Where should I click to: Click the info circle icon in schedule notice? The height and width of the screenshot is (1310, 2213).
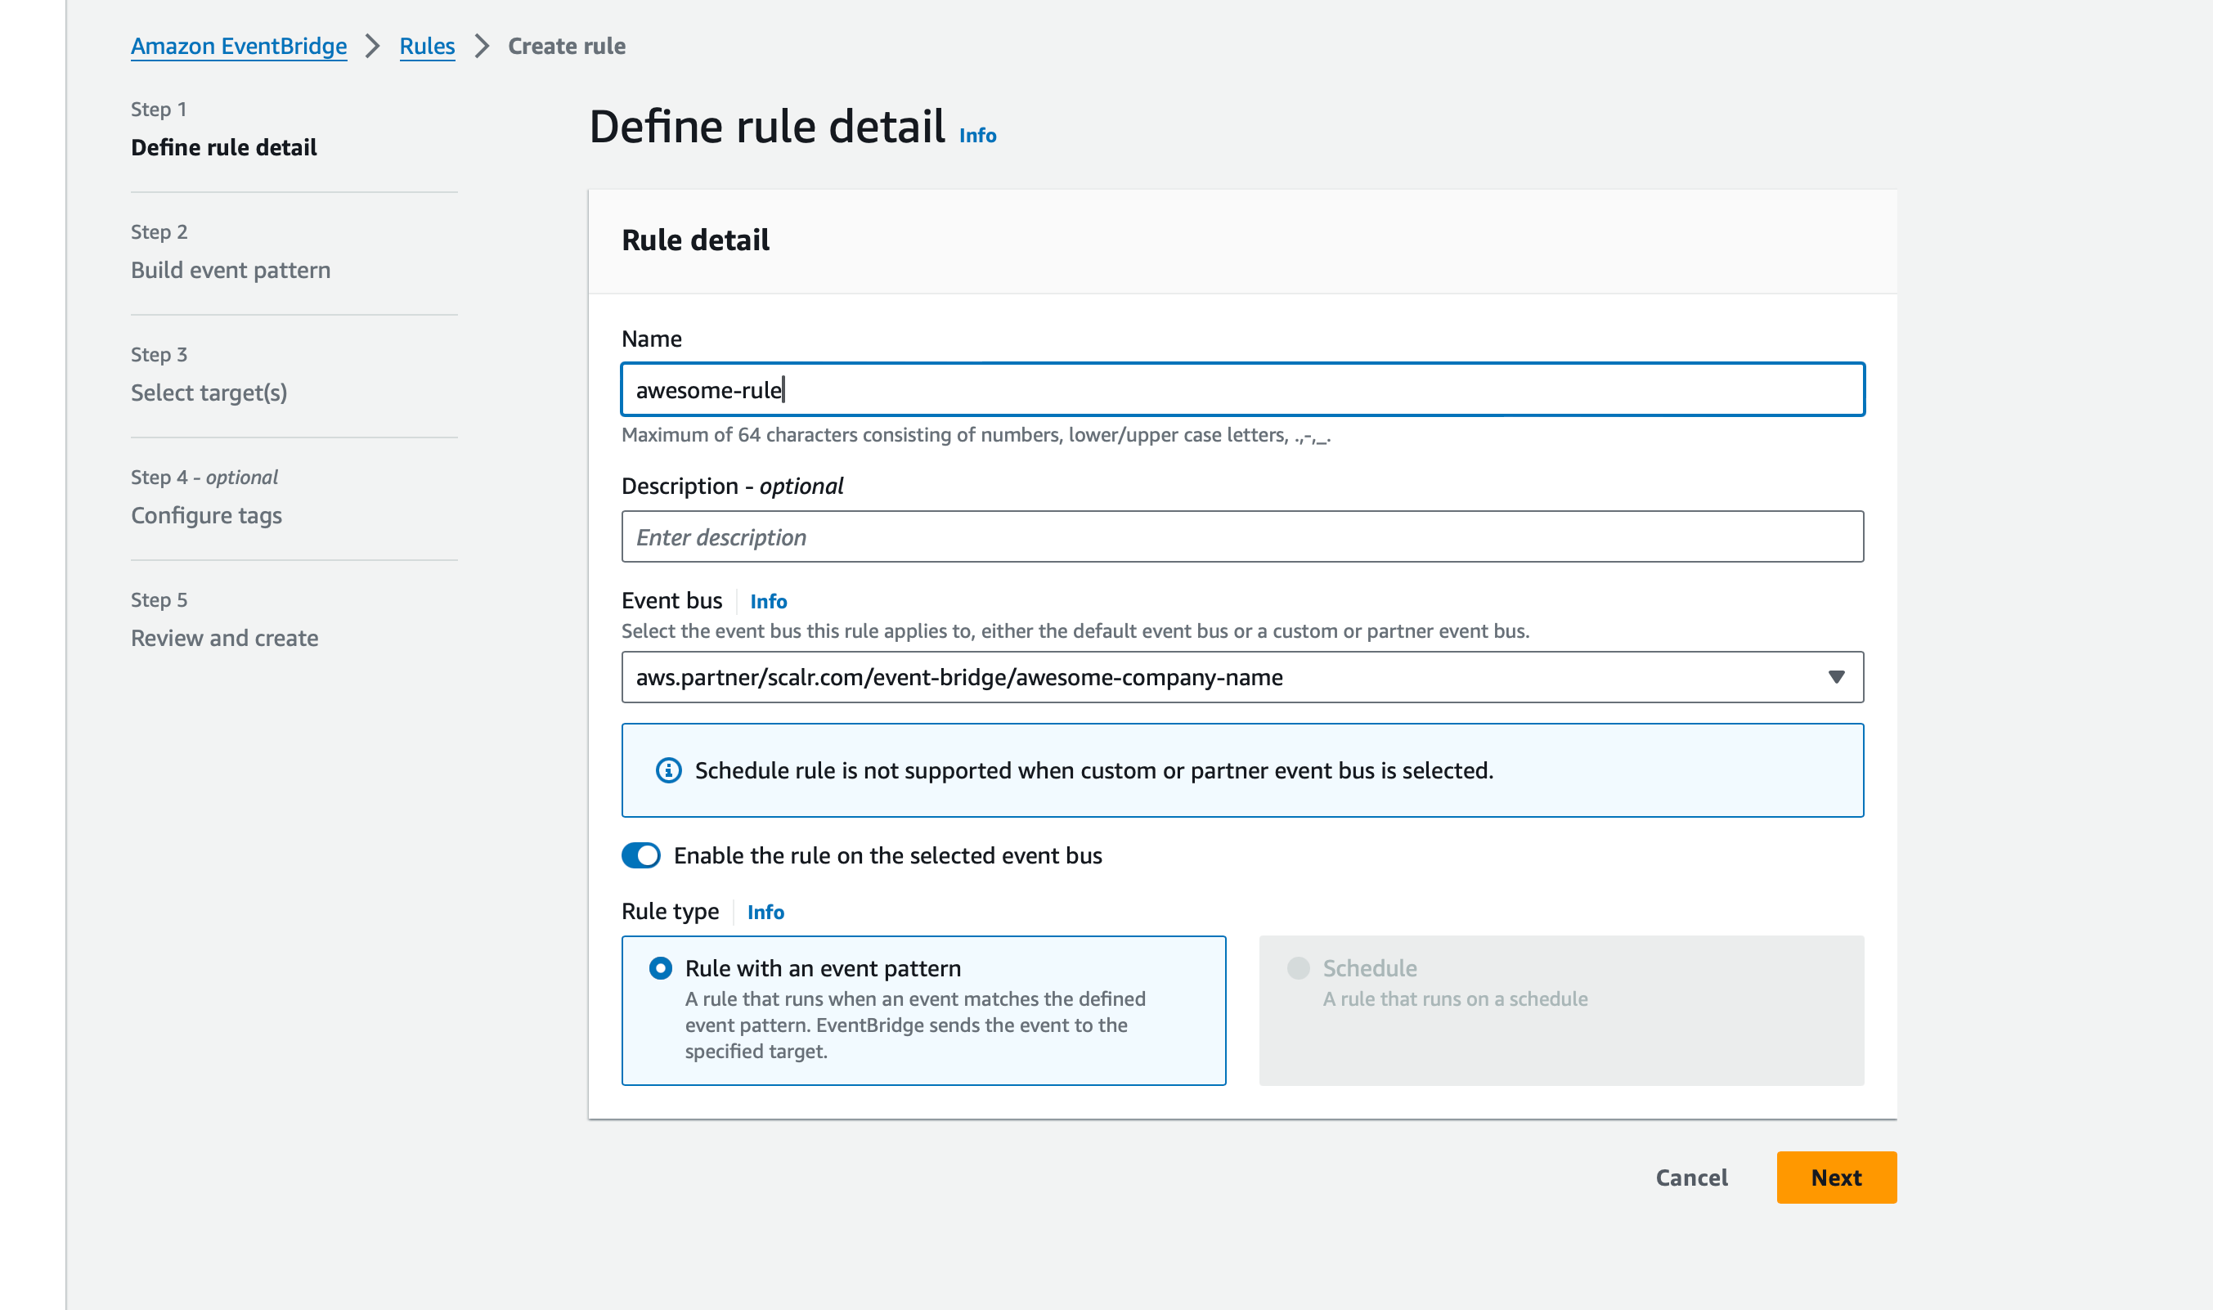[668, 770]
